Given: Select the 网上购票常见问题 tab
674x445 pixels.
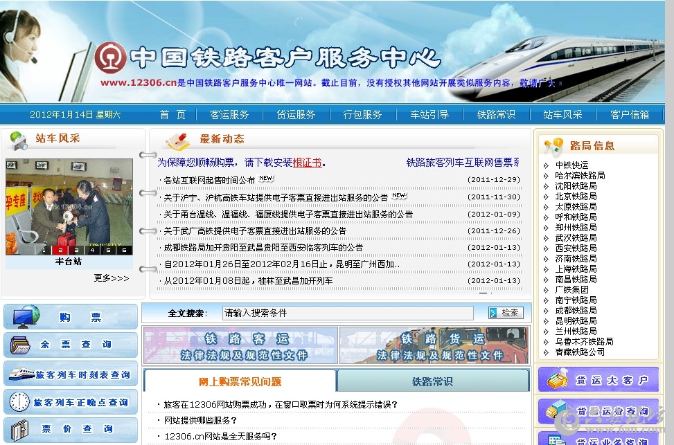Looking at the screenshot, I should [240, 381].
